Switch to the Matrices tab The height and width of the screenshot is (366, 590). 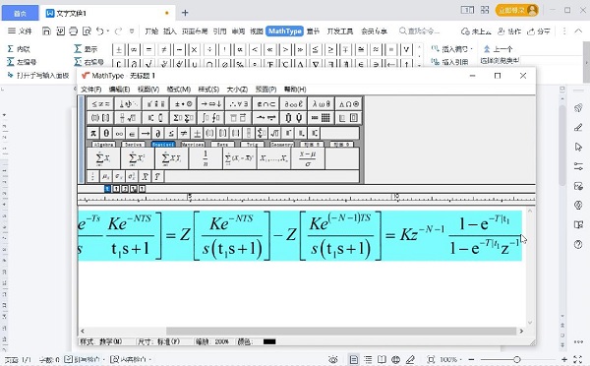pos(193,145)
